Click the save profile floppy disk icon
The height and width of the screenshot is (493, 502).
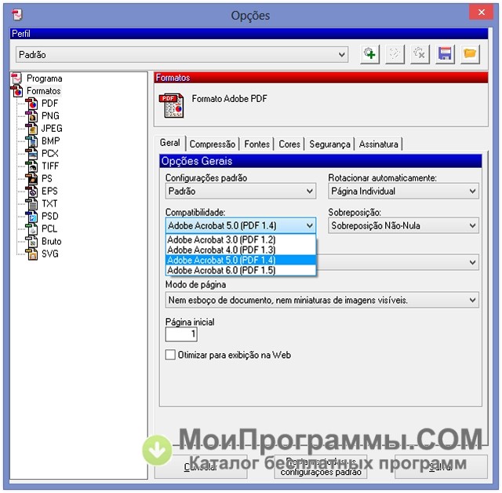click(445, 54)
